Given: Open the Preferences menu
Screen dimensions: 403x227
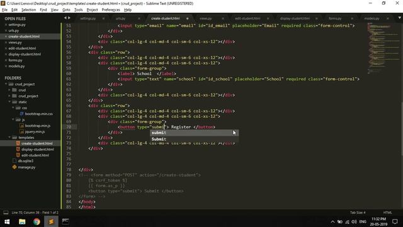Looking at the screenshot, I should [x=111, y=10].
